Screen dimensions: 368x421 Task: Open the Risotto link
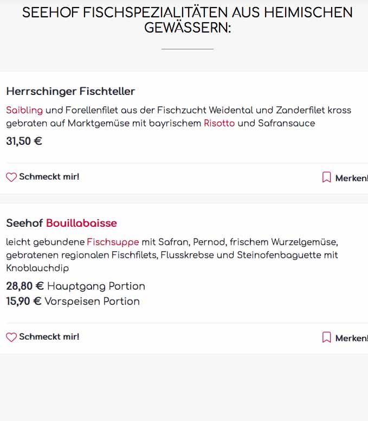[x=219, y=123]
